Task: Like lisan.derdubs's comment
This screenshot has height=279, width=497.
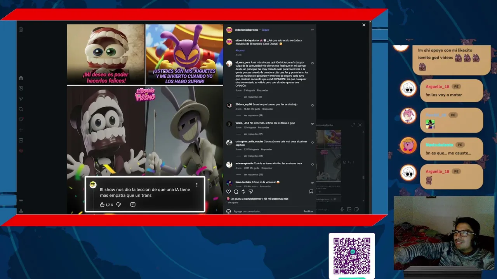Action: pyautogui.click(x=313, y=183)
